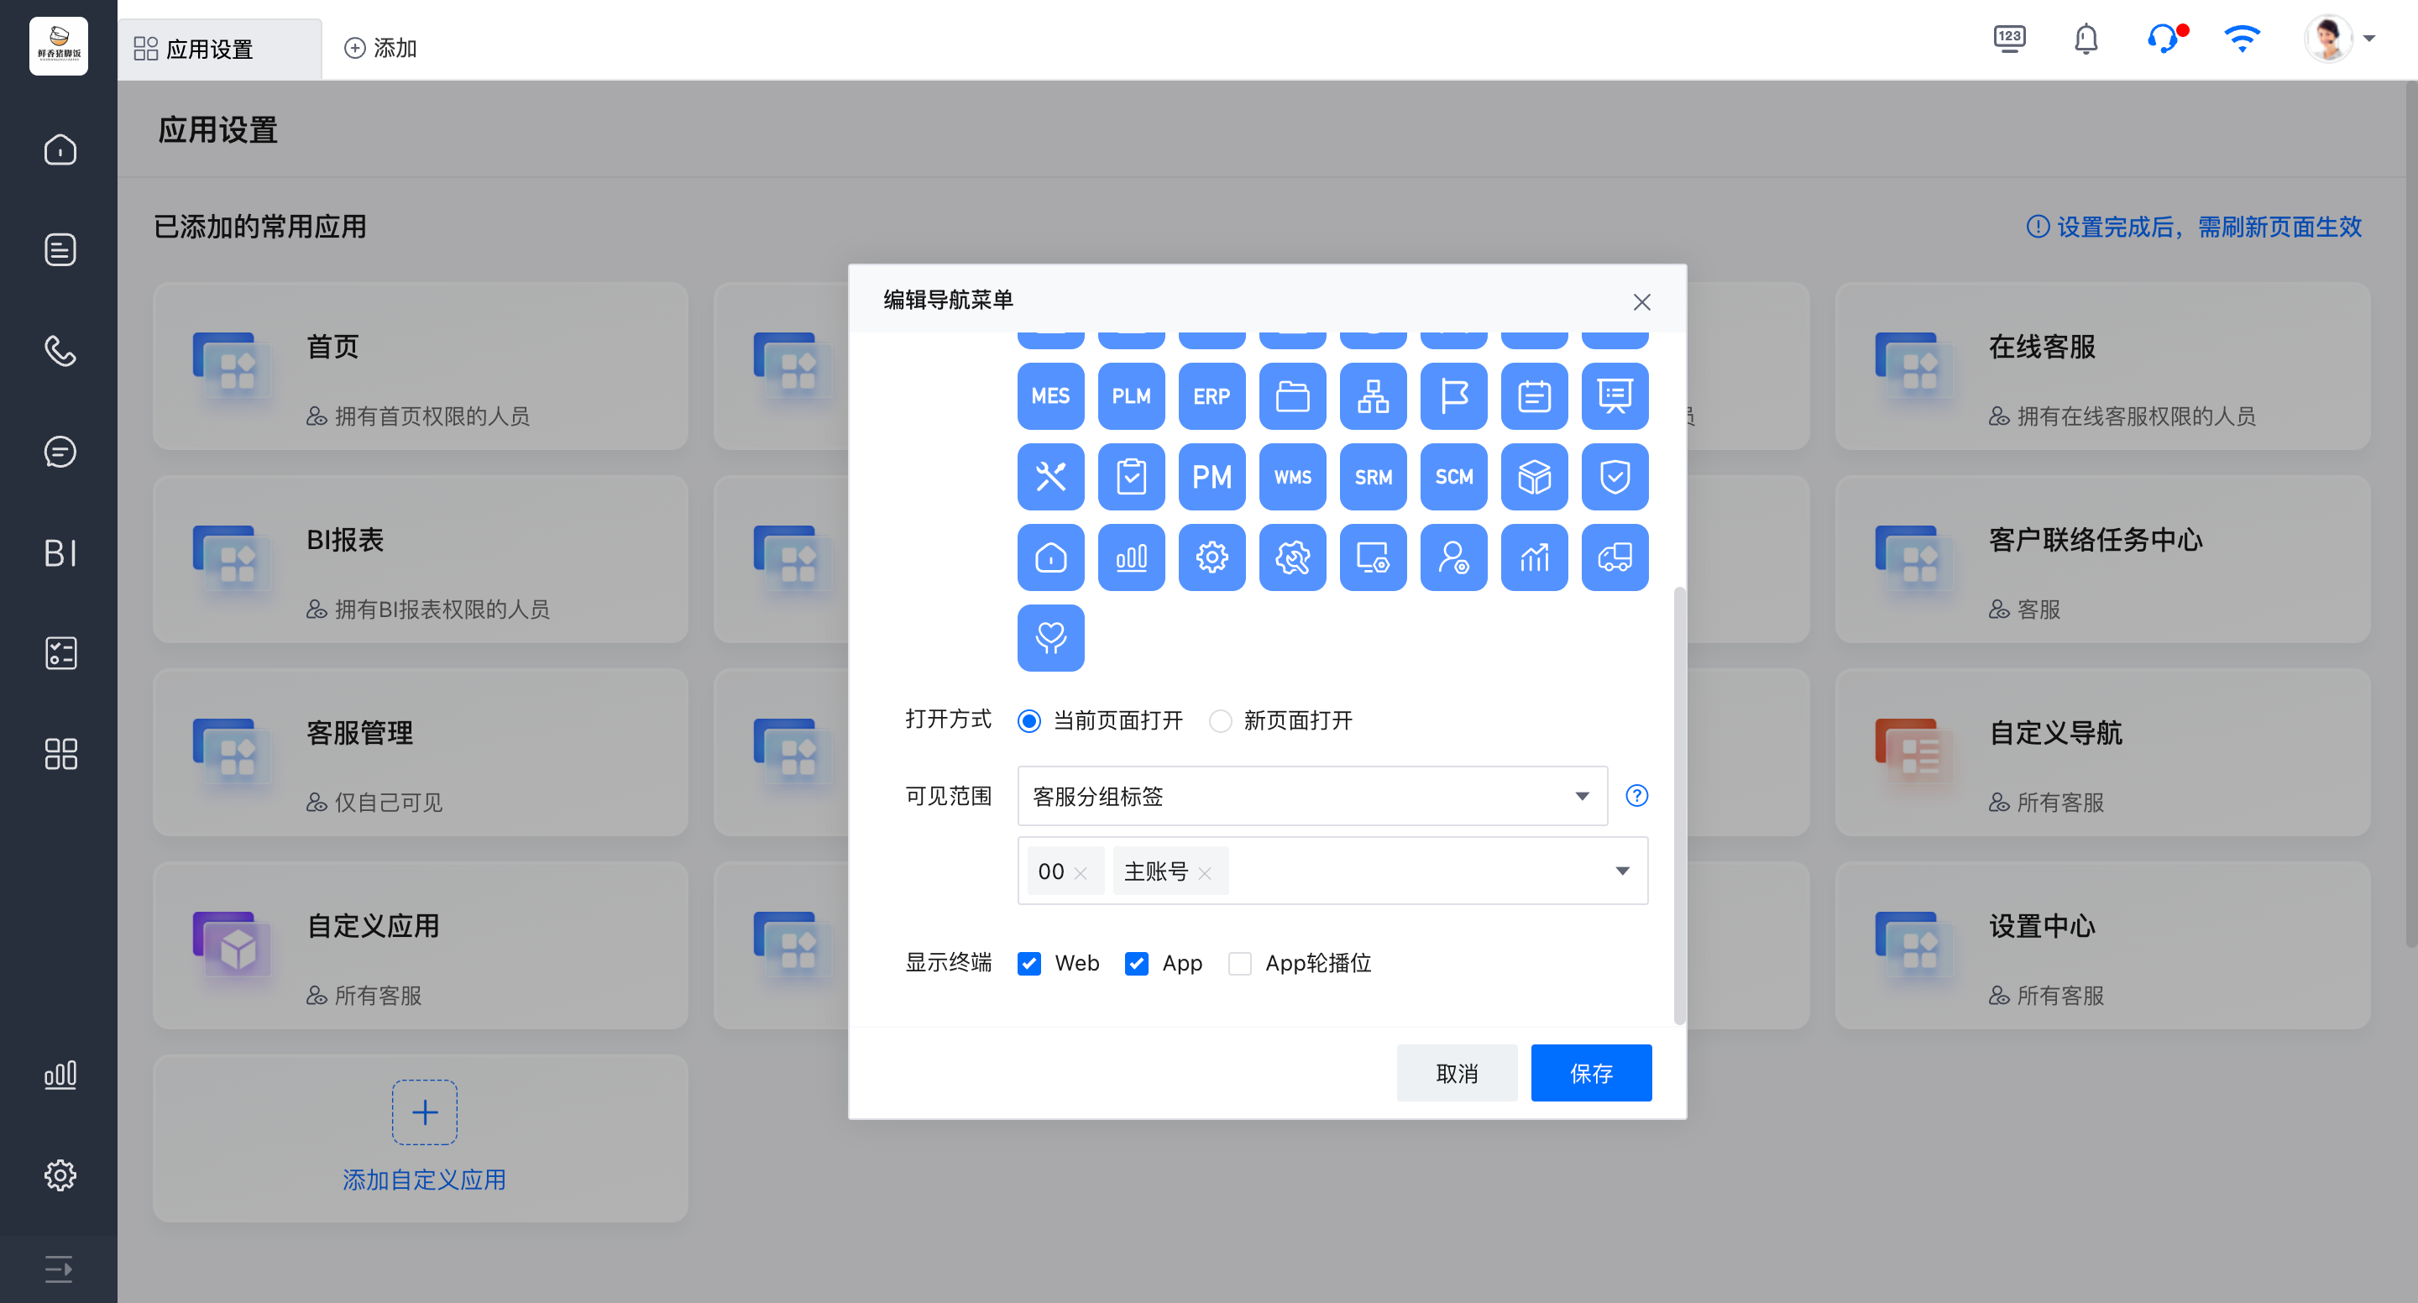Open the 自定义导航 application card

2102,753
